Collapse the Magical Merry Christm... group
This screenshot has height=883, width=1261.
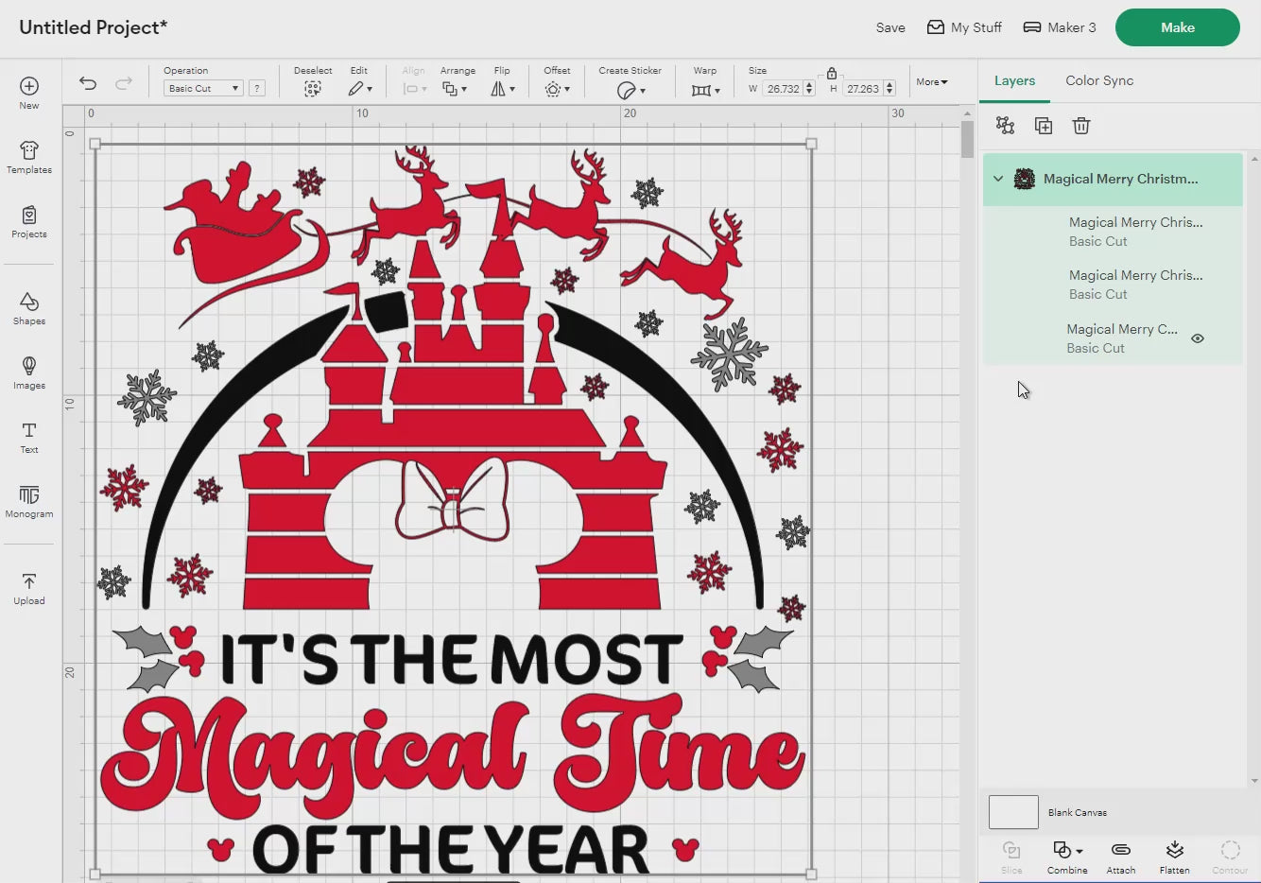coord(998,179)
